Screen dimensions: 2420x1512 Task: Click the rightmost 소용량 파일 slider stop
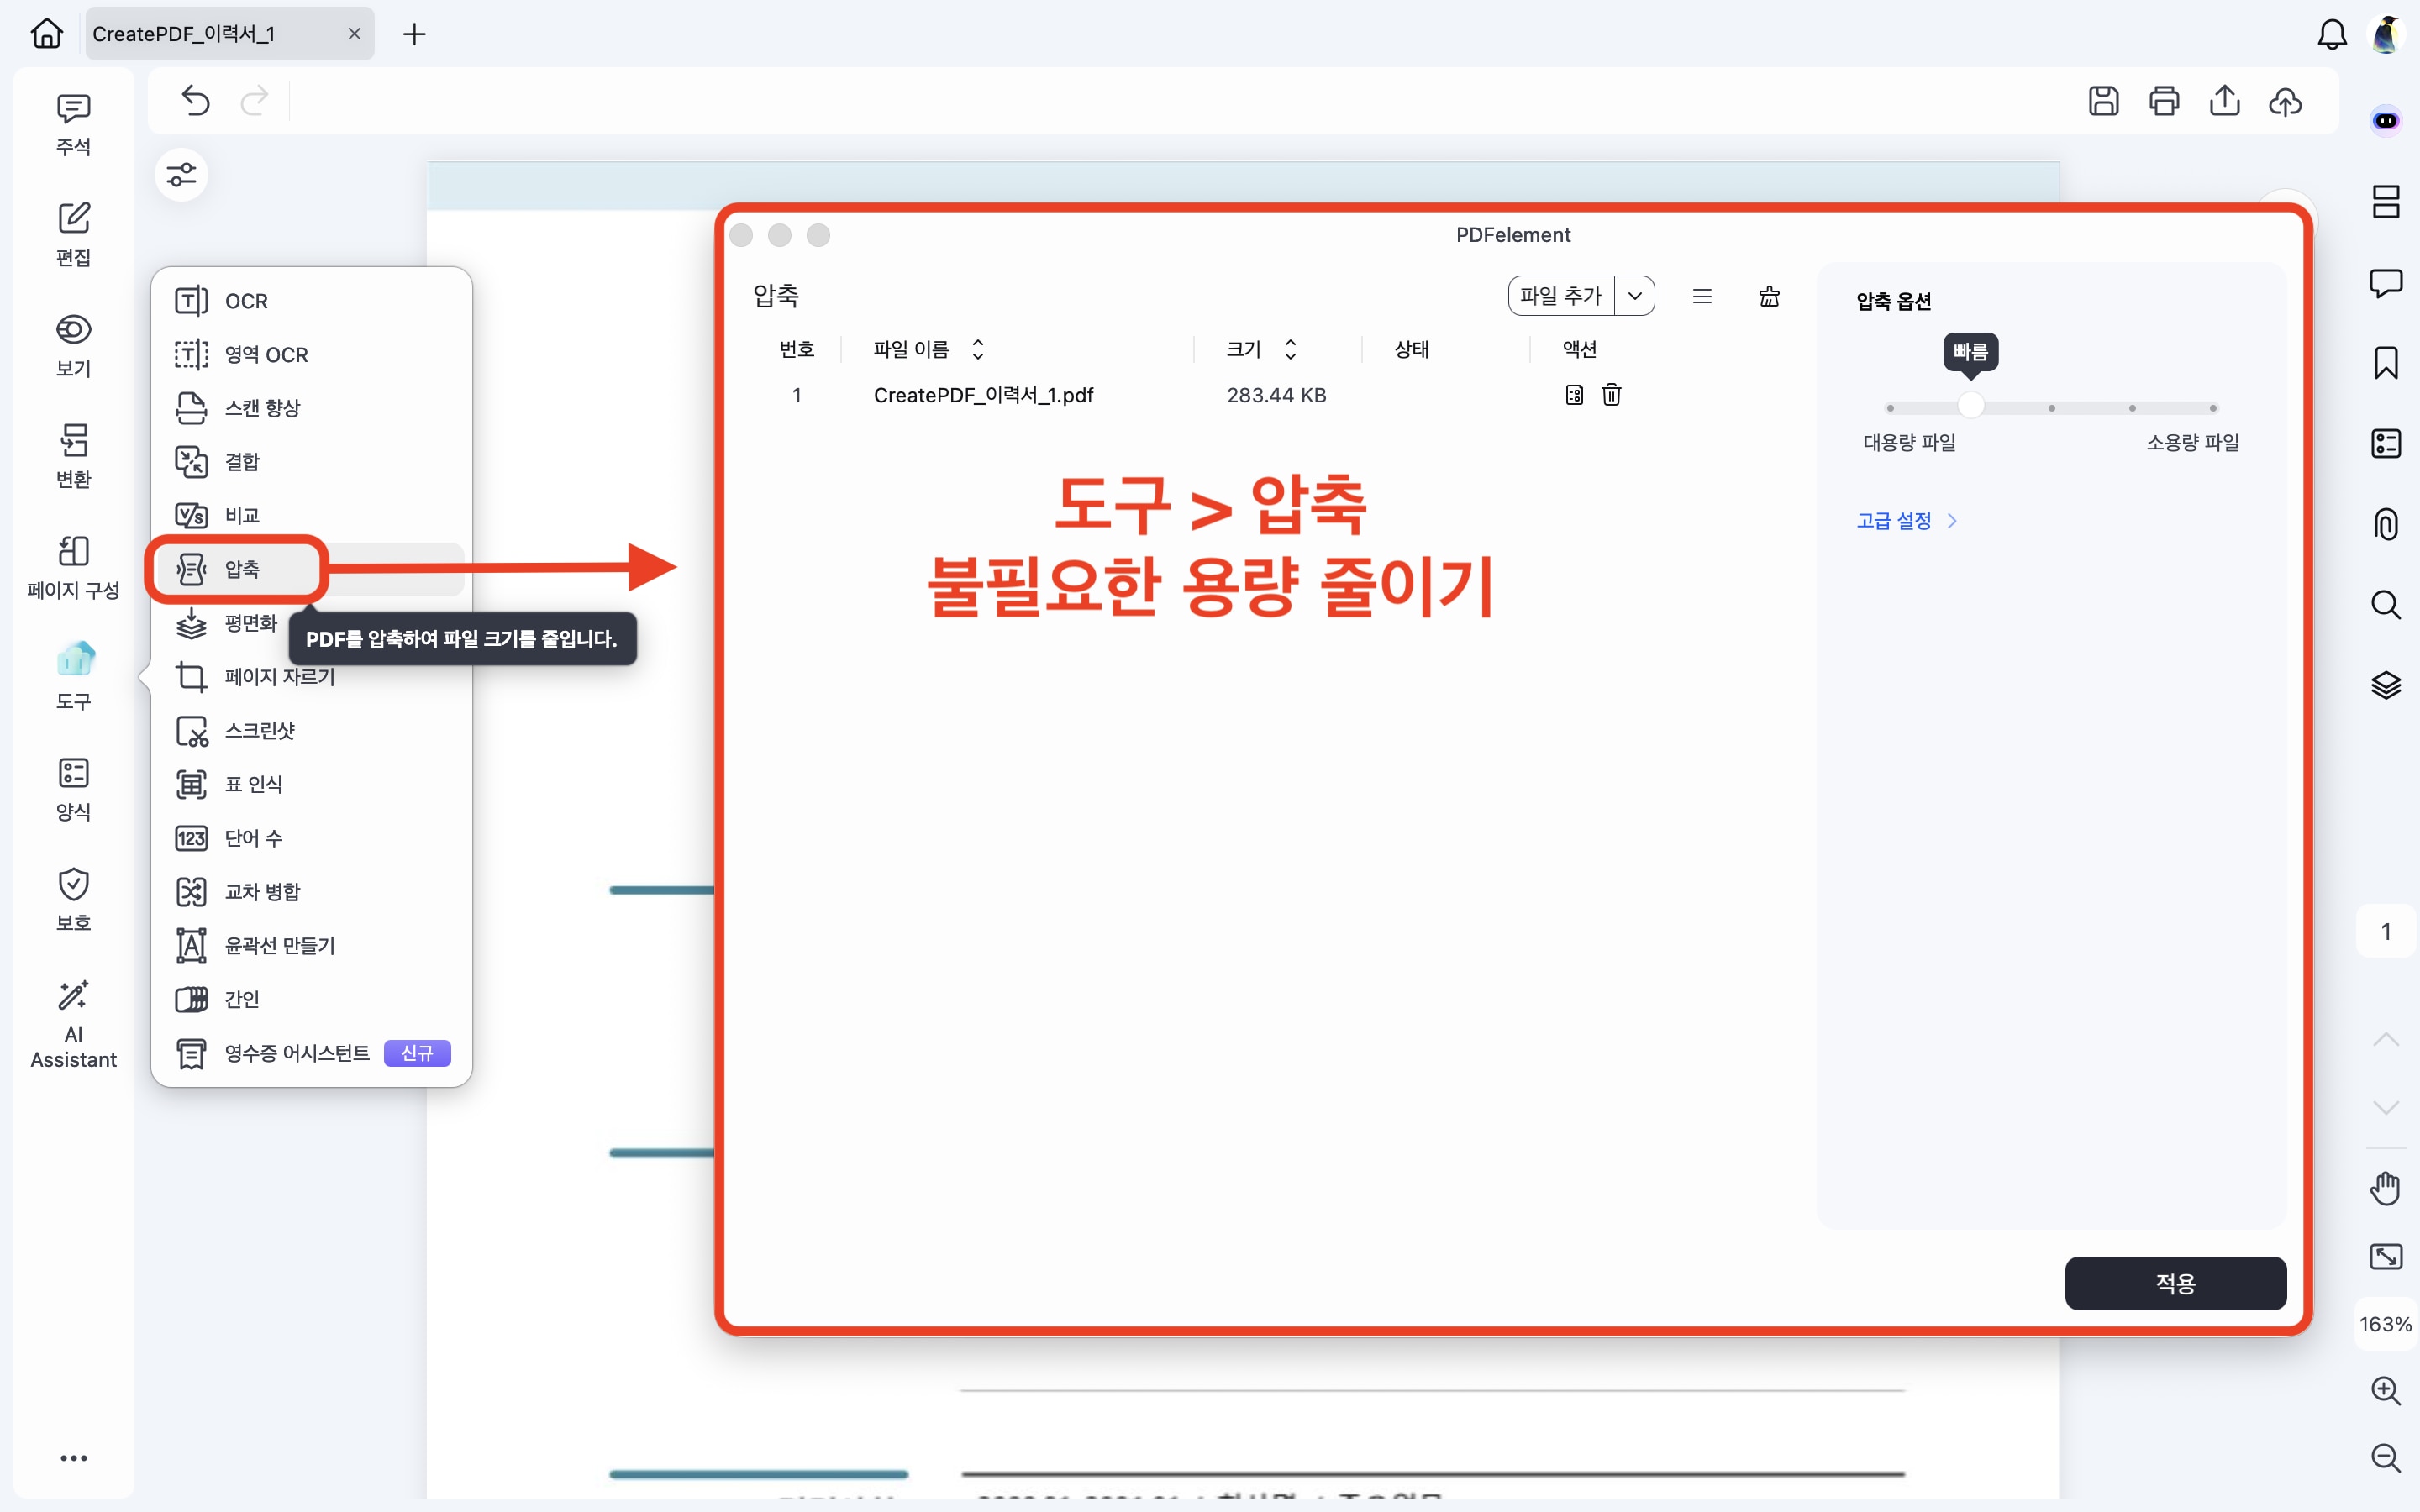(x=2213, y=408)
